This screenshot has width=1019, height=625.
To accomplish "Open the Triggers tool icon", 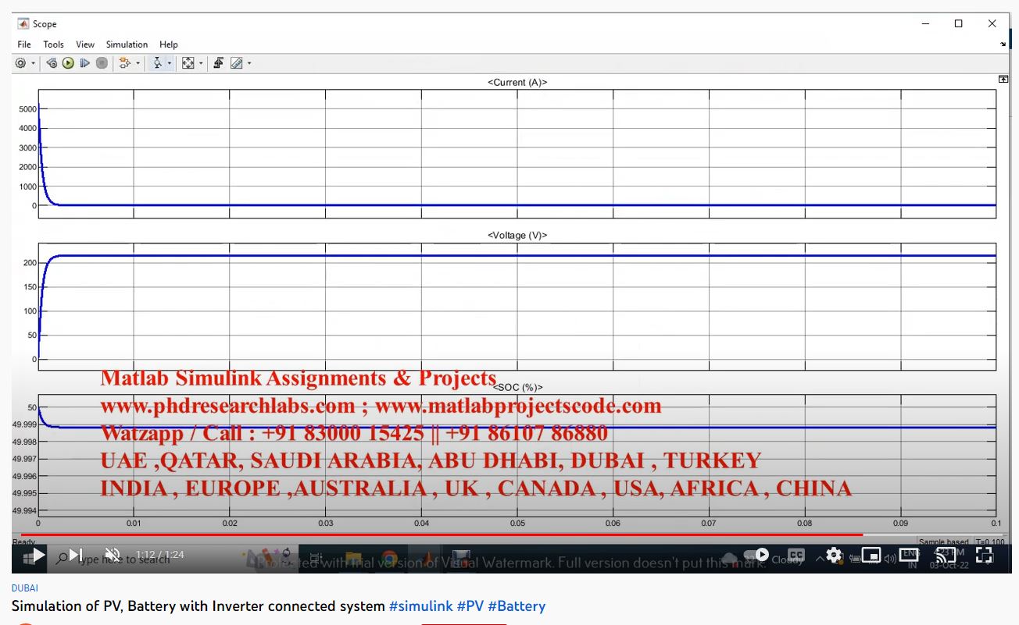I will click(219, 63).
